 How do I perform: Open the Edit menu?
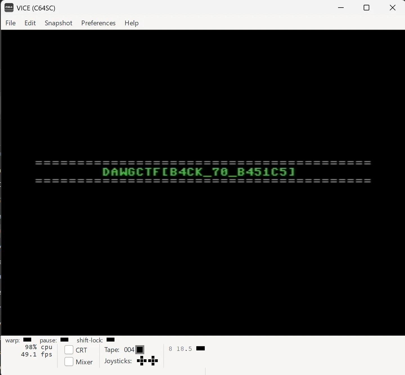30,23
